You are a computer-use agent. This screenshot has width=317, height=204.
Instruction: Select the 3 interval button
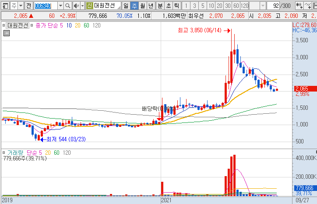pyautogui.click(x=194, y=6)
